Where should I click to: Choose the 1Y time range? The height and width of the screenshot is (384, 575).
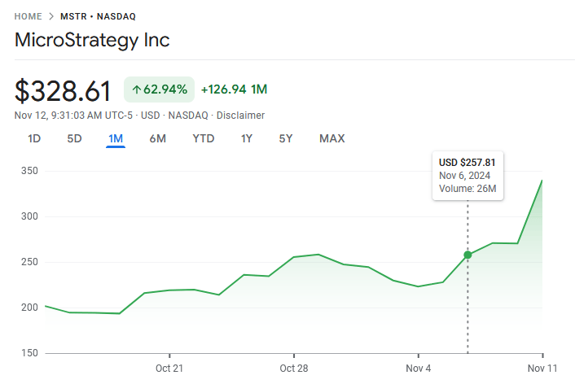click(x=246, y=138)
